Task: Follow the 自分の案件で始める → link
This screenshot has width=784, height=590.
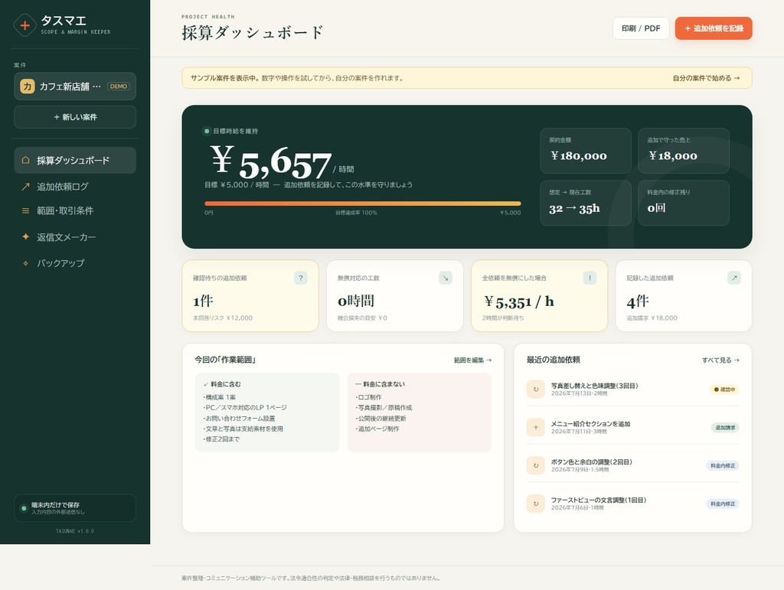Action: (706, 78)
